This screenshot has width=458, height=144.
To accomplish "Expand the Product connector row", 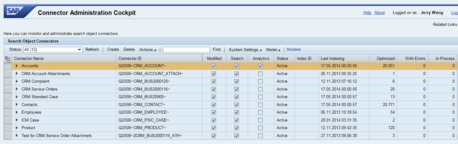I will (x=17, y=128).
